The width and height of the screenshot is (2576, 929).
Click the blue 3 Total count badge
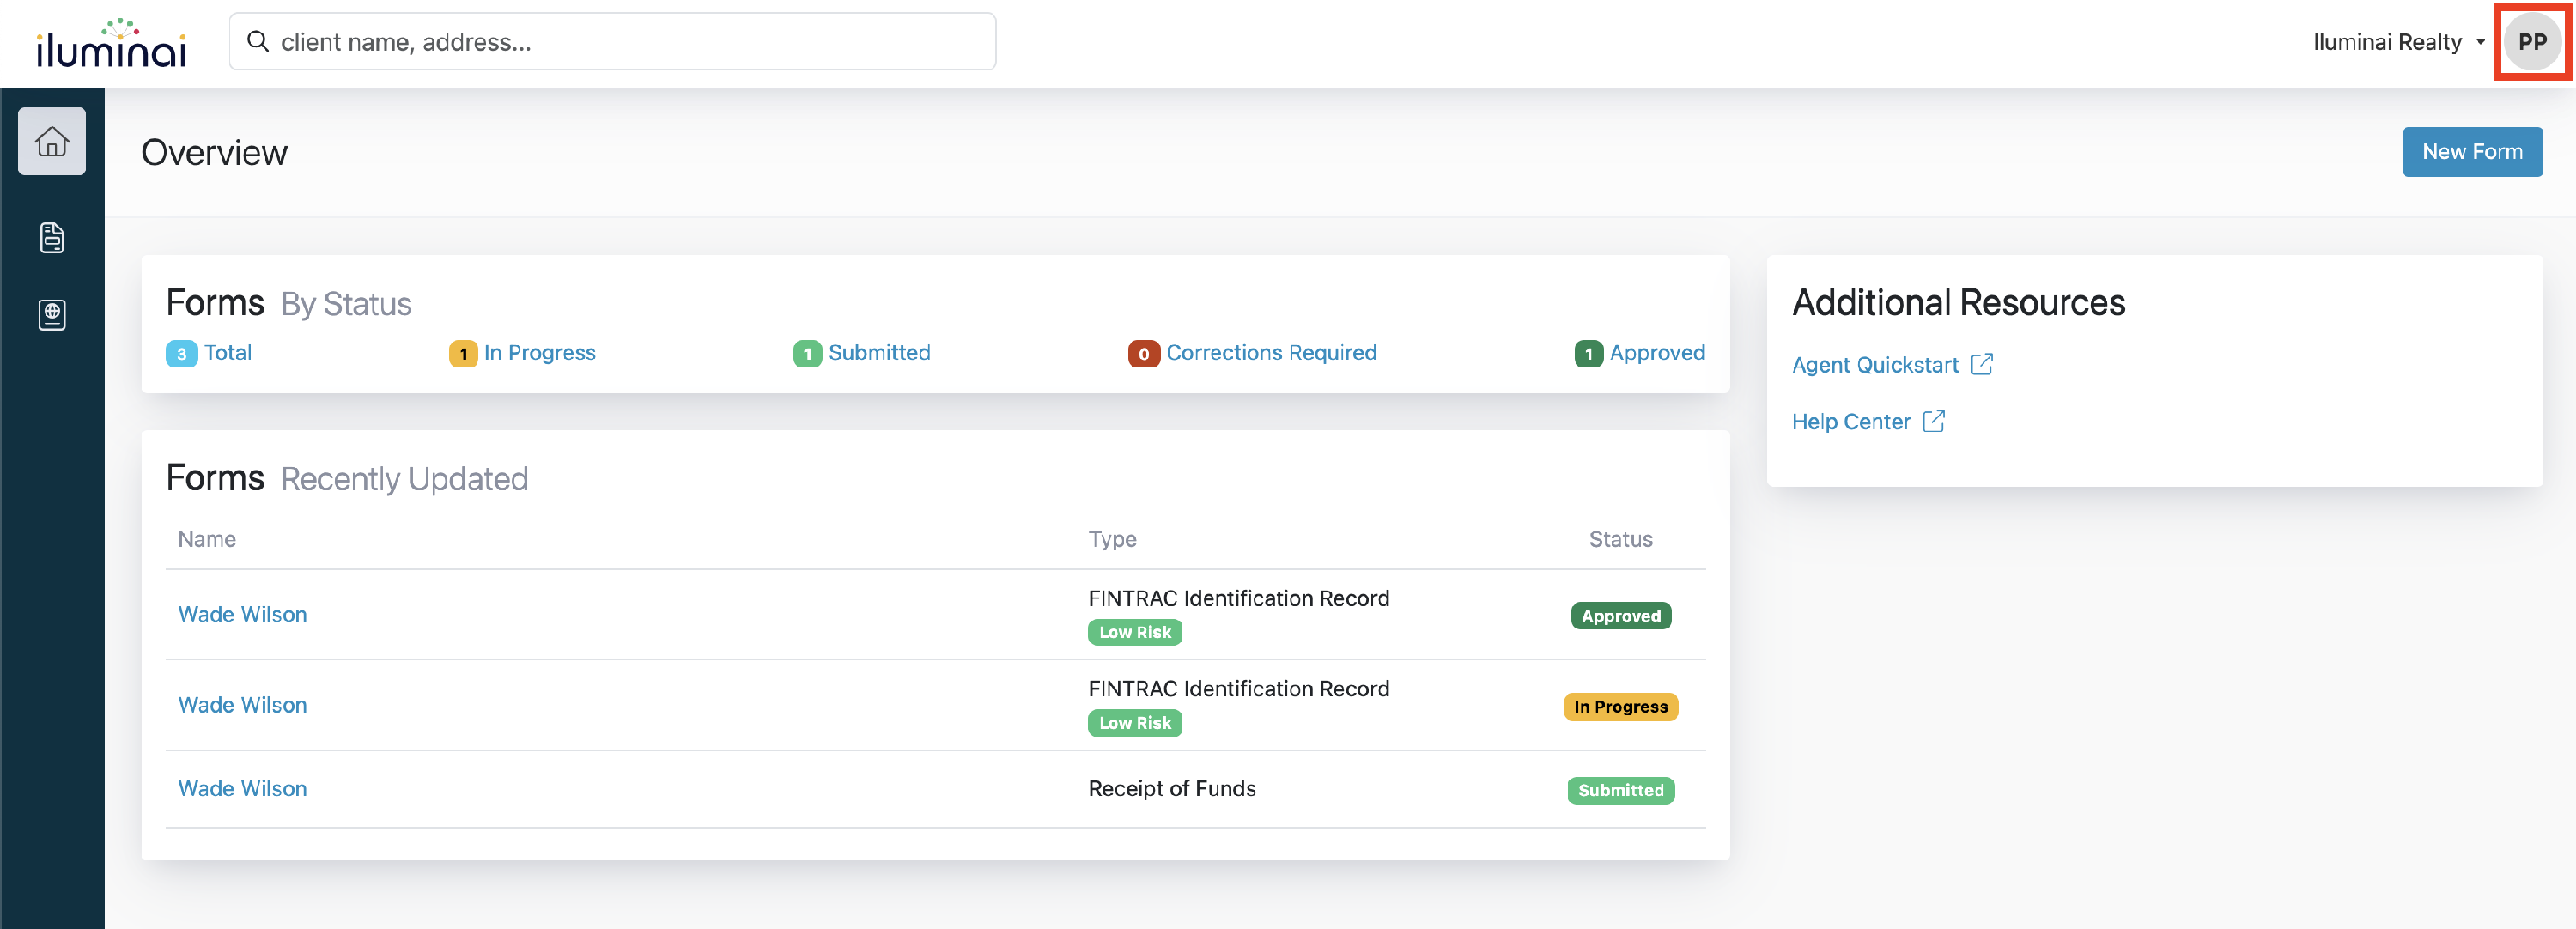coord(181,354)
